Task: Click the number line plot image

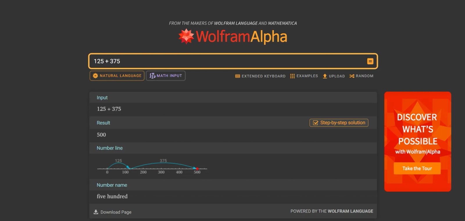Action: pos(152,166)
